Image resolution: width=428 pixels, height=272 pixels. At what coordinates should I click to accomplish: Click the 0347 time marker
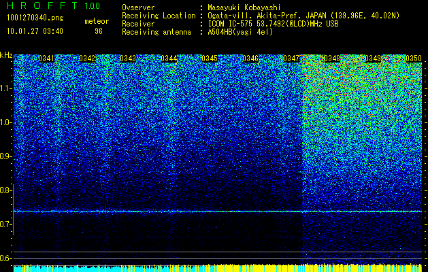[291, 58]
